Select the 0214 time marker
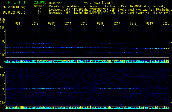 tap(68, 23)
